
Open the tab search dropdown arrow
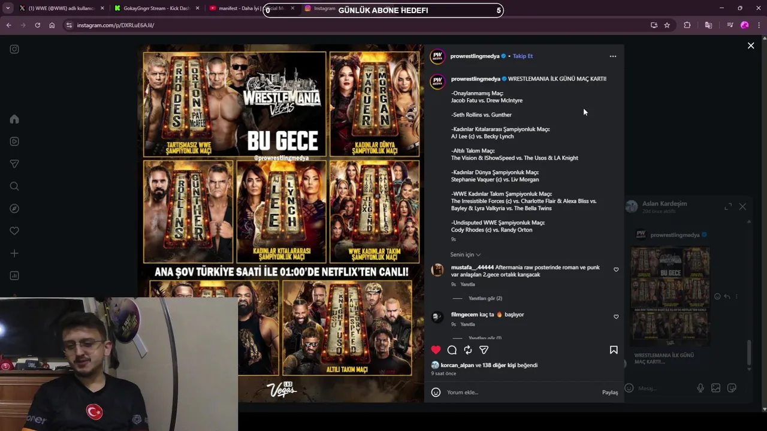coord(7,8)
